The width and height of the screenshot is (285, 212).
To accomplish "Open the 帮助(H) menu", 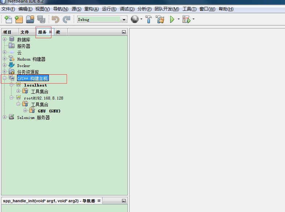I will pos(226,9).
